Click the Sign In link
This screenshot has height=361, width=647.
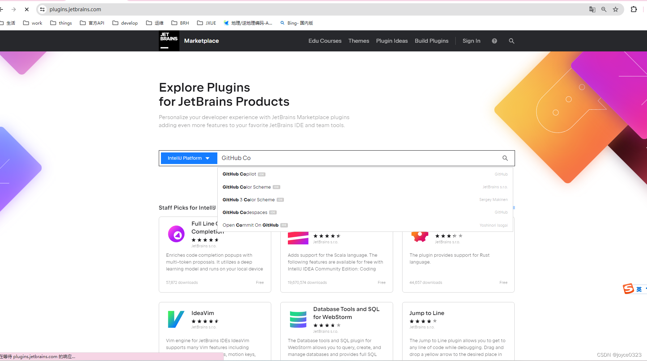pos(471,41)
